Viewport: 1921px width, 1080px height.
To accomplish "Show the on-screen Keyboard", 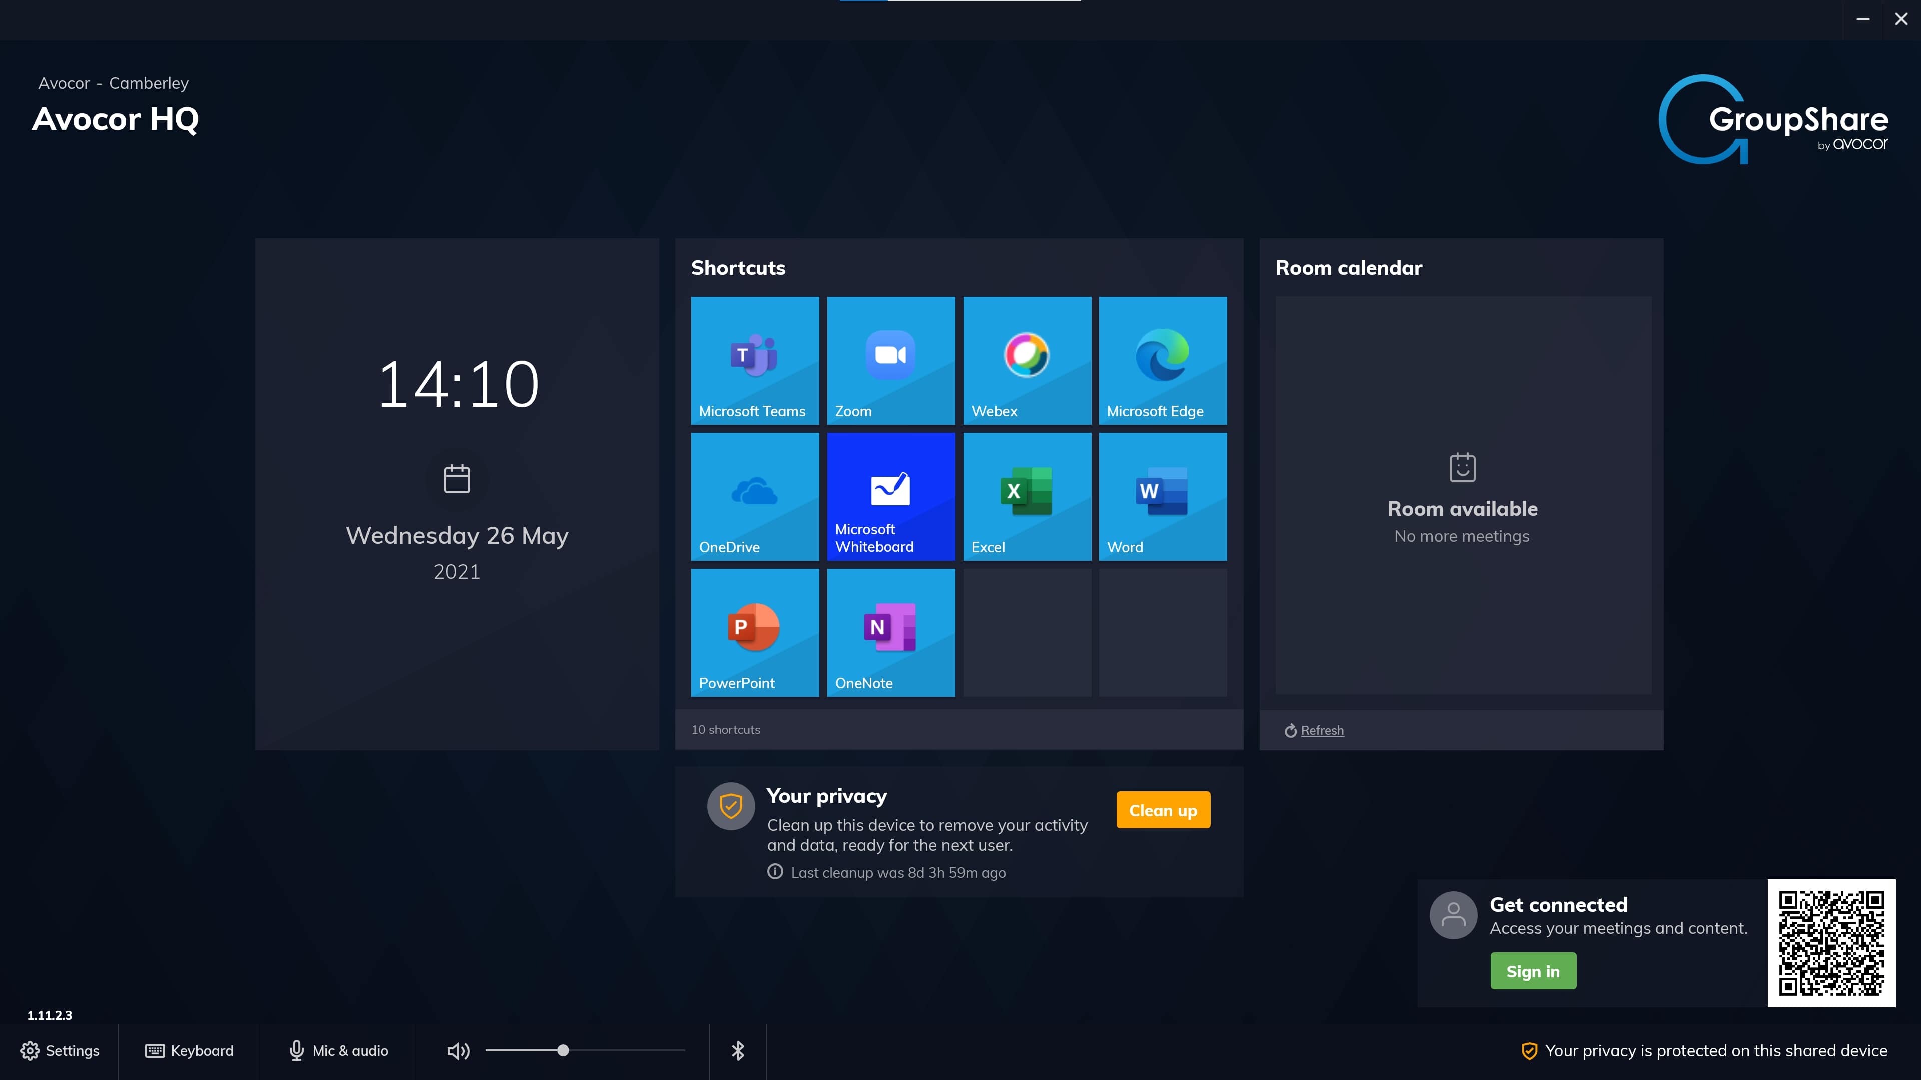I will [189, 1051].
